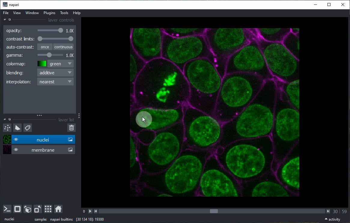Screen dimensions: 350x223
Task: Delete selected layers with trash icon
Action: [x=72, y=128]
